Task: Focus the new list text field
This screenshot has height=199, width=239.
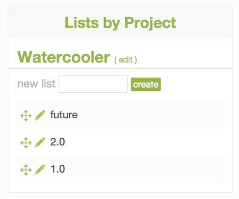Action: (93, 84)
